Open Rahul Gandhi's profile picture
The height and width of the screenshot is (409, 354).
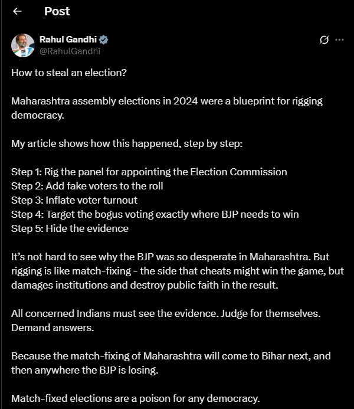(22, 45)
